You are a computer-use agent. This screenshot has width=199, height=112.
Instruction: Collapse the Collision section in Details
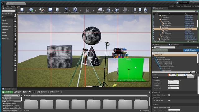point(153,105)
